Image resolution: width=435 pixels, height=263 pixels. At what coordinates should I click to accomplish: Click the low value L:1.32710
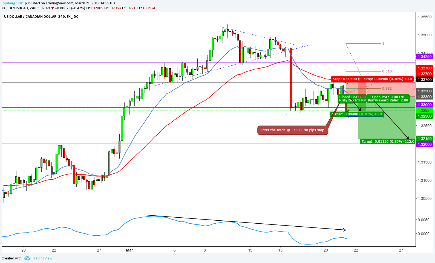[130, 8]
